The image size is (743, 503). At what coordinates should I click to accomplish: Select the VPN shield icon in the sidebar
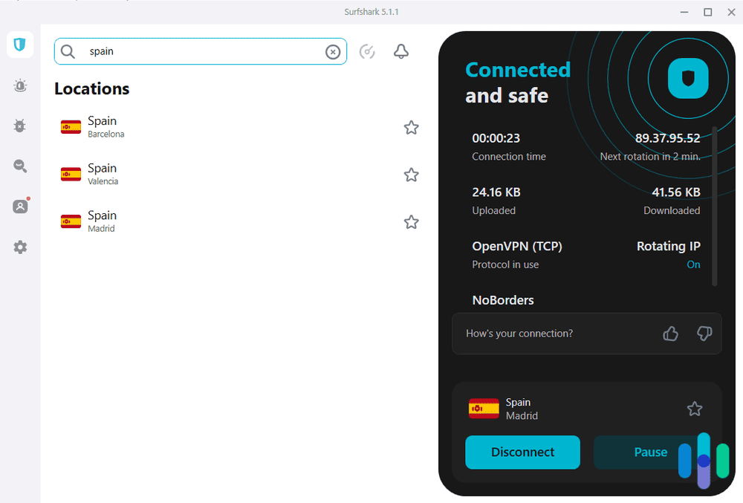(x=20, y=45)
